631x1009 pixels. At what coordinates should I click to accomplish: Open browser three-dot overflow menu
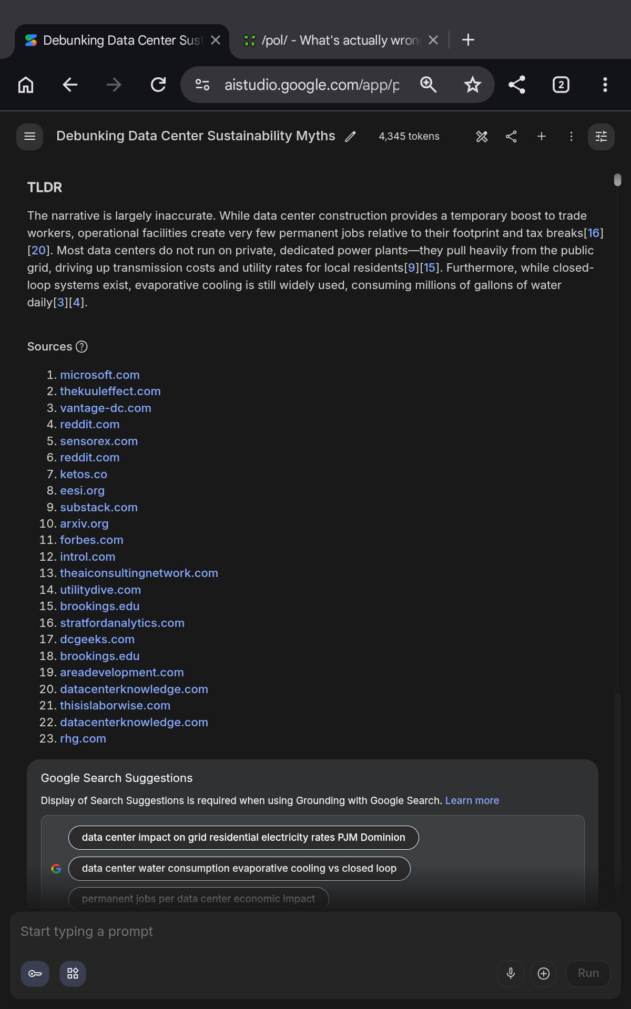(x=605, y=85)
